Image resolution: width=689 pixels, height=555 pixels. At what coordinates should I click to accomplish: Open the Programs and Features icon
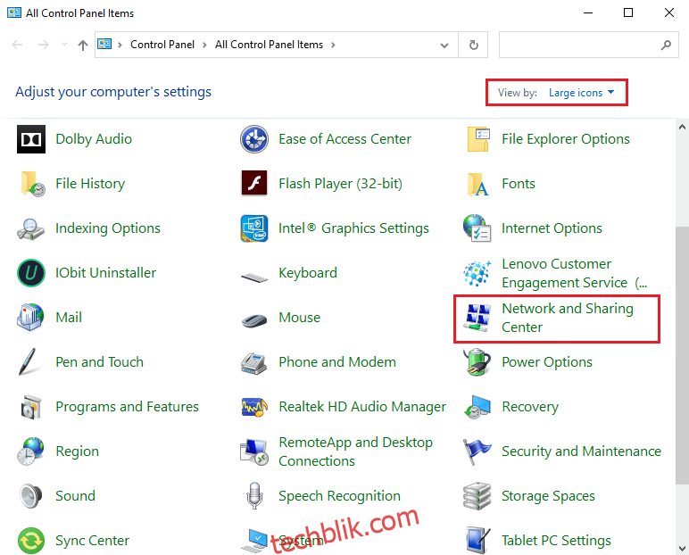point(30,407)
